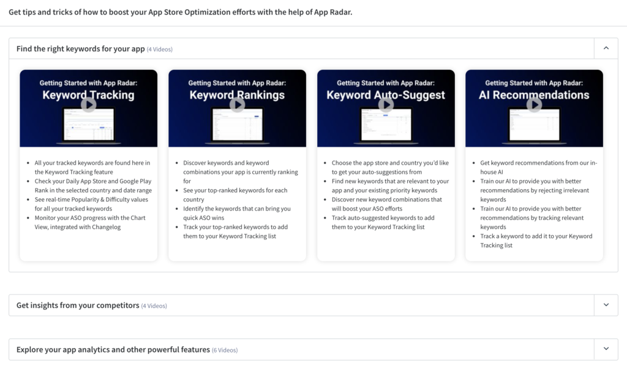Collapse the 'Find the right keywords' section chevron
The width and height of the screenshot is (627, 366).
coord(606,48)
